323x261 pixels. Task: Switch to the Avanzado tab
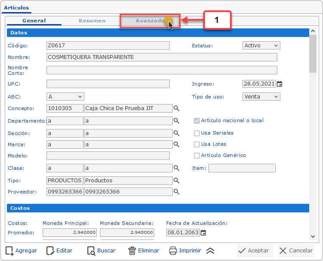point(149,21)
